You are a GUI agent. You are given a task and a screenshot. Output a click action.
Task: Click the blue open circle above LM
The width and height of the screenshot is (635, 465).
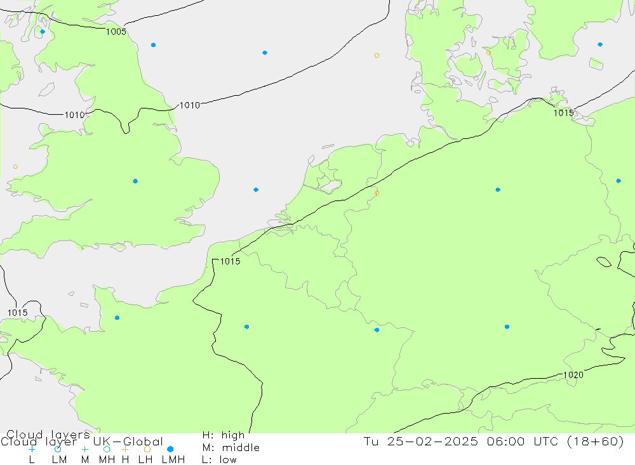58,449
